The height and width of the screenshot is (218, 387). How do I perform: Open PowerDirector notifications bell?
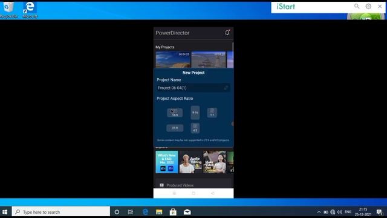227,33
